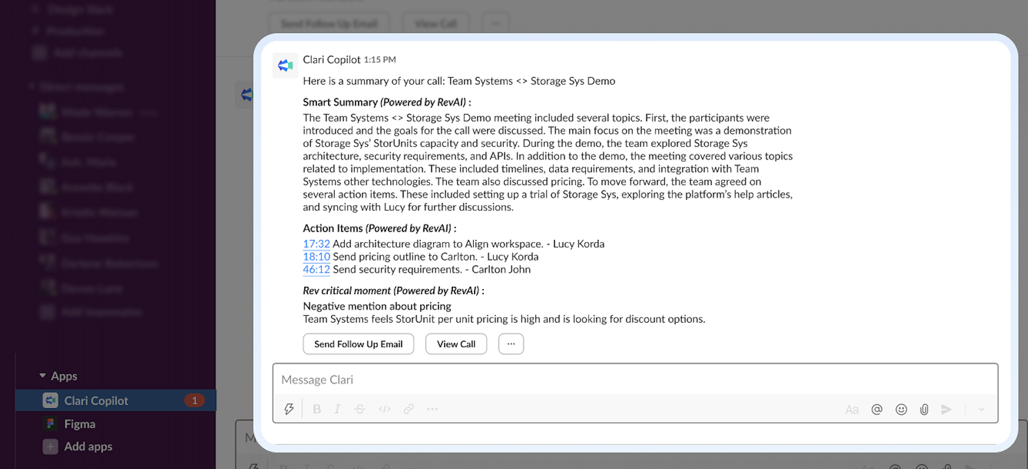Viewport: 1028px width, 469px height.
Task: Open the Figma app in the sidebar
Action: (80, 424)
